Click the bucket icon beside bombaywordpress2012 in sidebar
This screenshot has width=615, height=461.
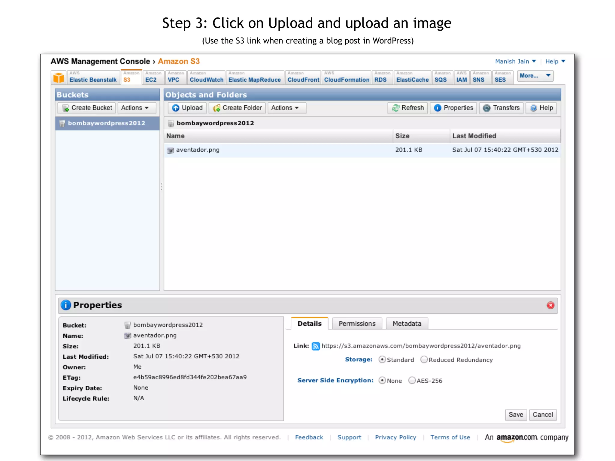[62, 123]
